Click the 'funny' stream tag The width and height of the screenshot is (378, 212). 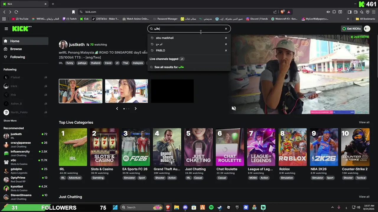(70, 63)
